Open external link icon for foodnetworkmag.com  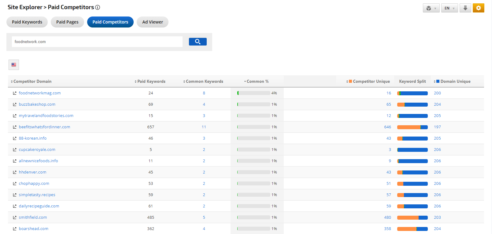point(15,93)
